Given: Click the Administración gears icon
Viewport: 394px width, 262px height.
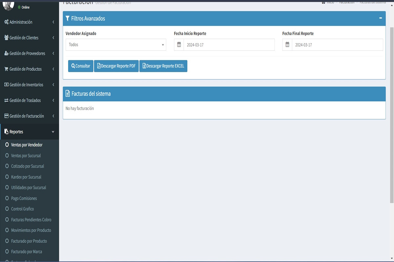Looking at the screenshot, I should click(6, 22).
